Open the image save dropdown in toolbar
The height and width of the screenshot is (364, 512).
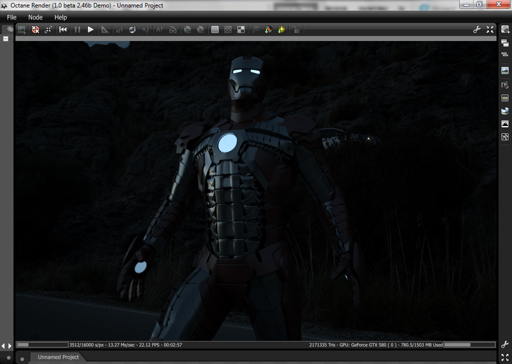(21, 29)
